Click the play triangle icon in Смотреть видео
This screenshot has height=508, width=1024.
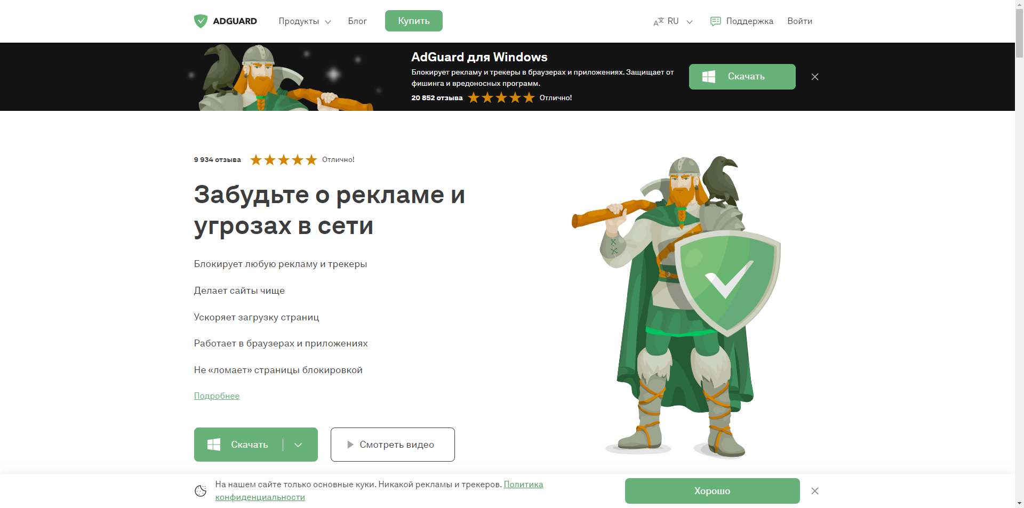pos(350,445)
